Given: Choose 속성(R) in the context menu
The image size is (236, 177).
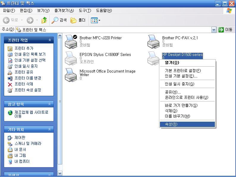Looking at the screenshot, I should 187,124.
